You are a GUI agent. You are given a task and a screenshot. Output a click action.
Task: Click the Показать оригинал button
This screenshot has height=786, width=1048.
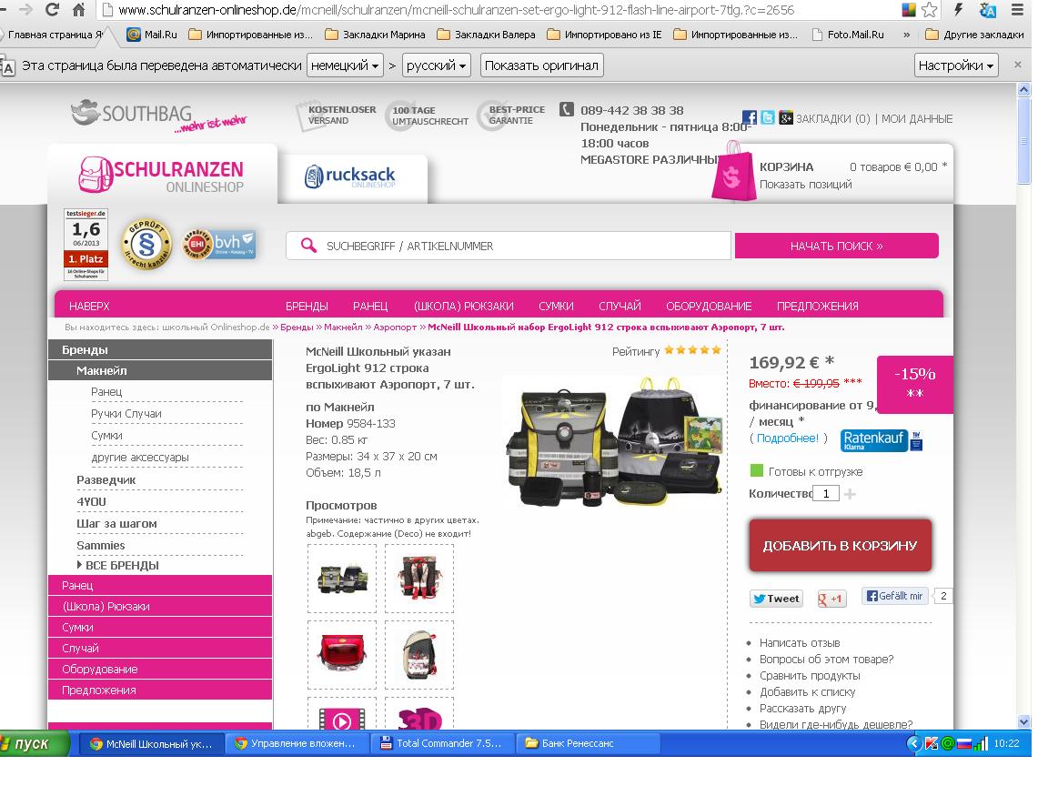pyautogui.click(x=541, y=65)
